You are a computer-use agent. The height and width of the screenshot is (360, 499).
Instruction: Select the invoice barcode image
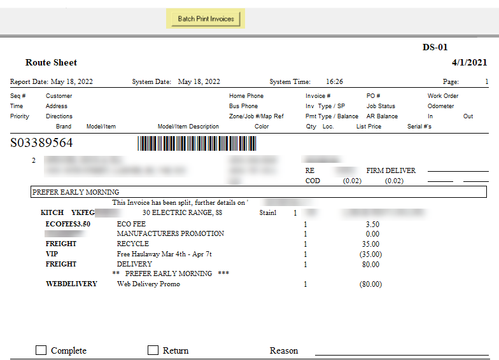coord(197,143)
